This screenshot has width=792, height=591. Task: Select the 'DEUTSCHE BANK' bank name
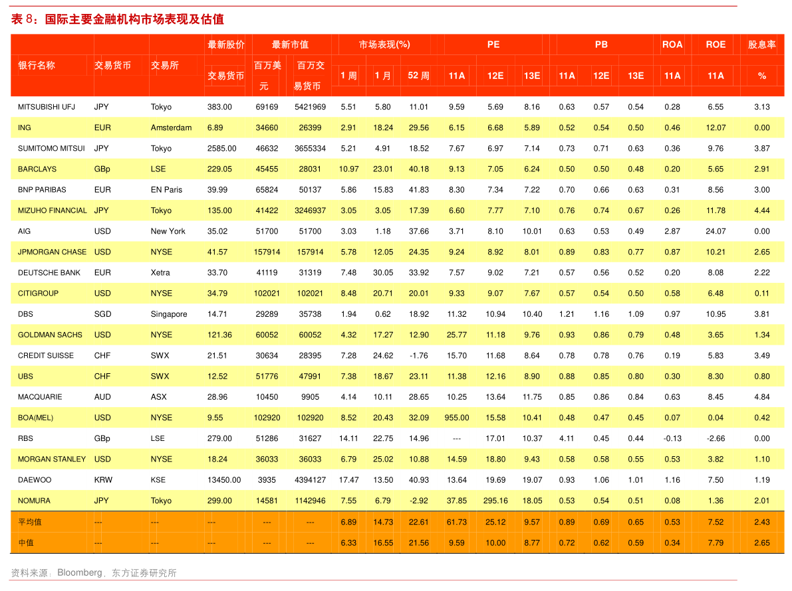tap(49, 272)
